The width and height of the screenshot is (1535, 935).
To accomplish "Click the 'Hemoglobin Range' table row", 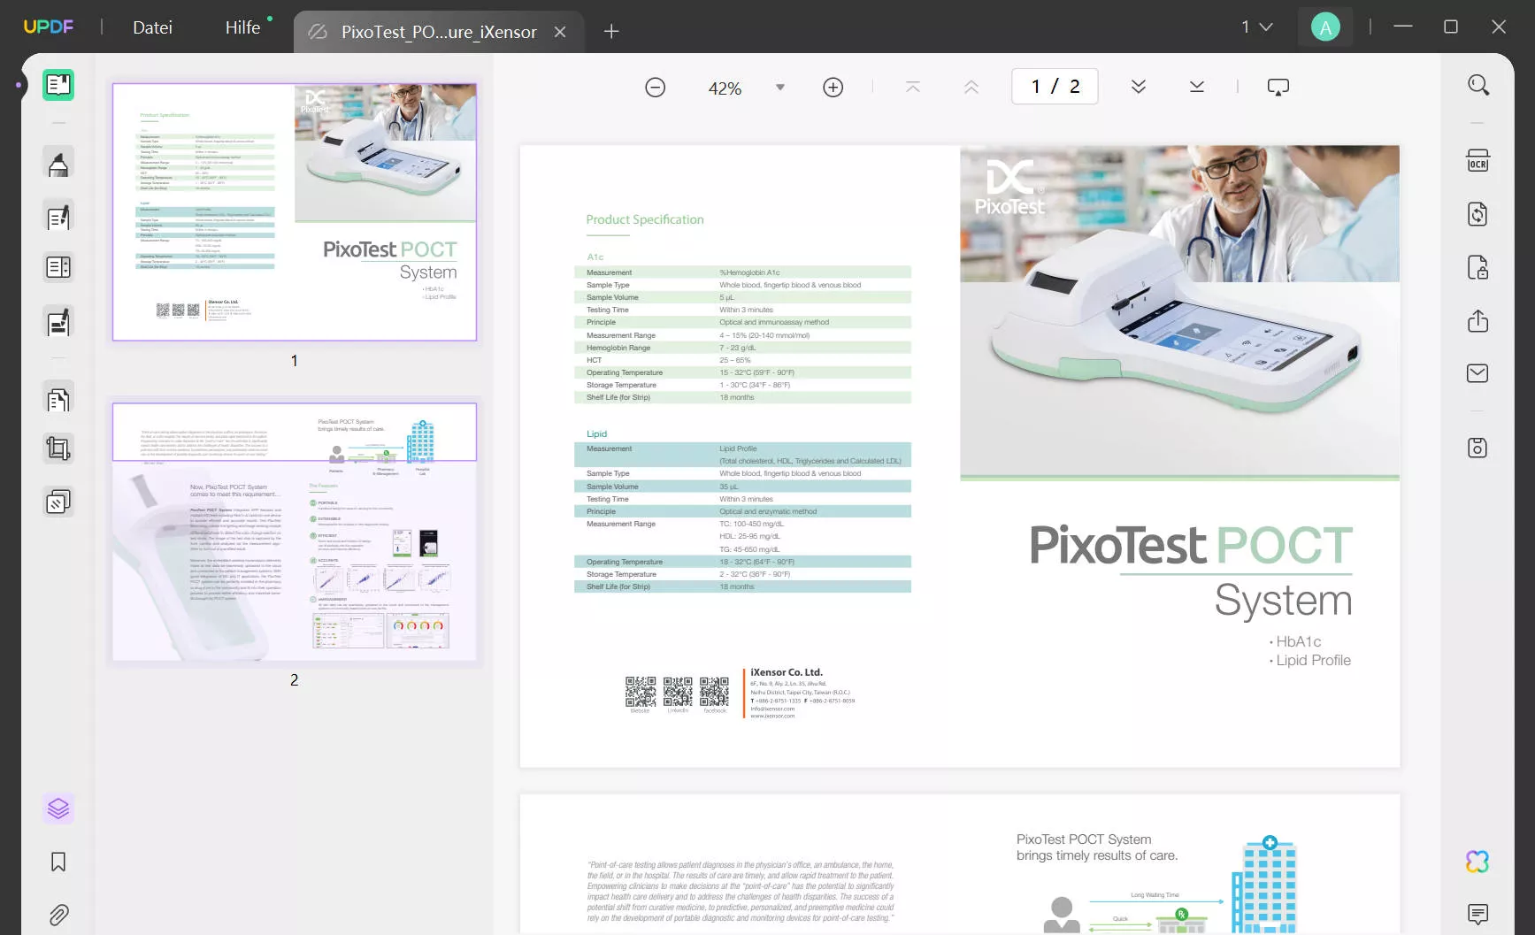I will point(742,348).
